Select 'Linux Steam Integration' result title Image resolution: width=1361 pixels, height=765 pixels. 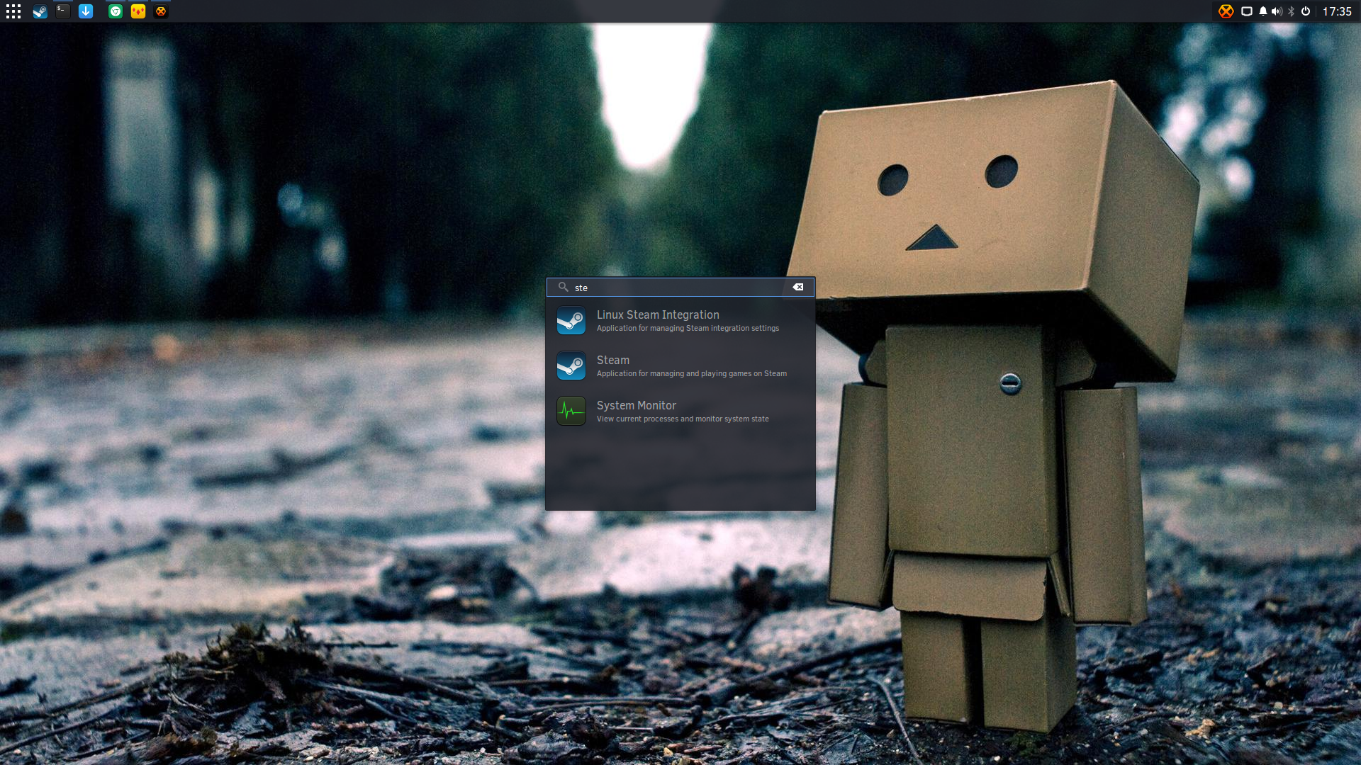point(658,314)
